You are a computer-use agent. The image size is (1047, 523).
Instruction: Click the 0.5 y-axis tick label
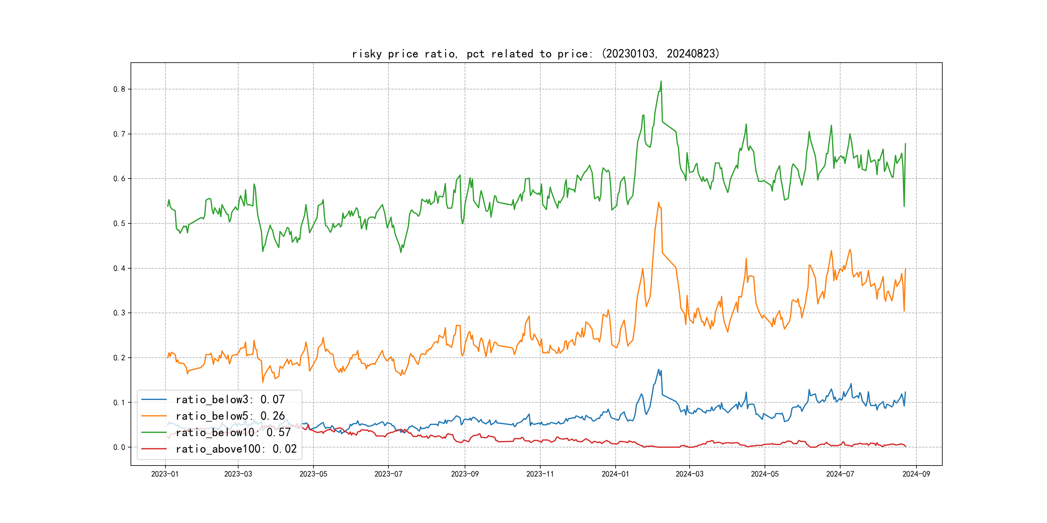(x=119, y=223)
